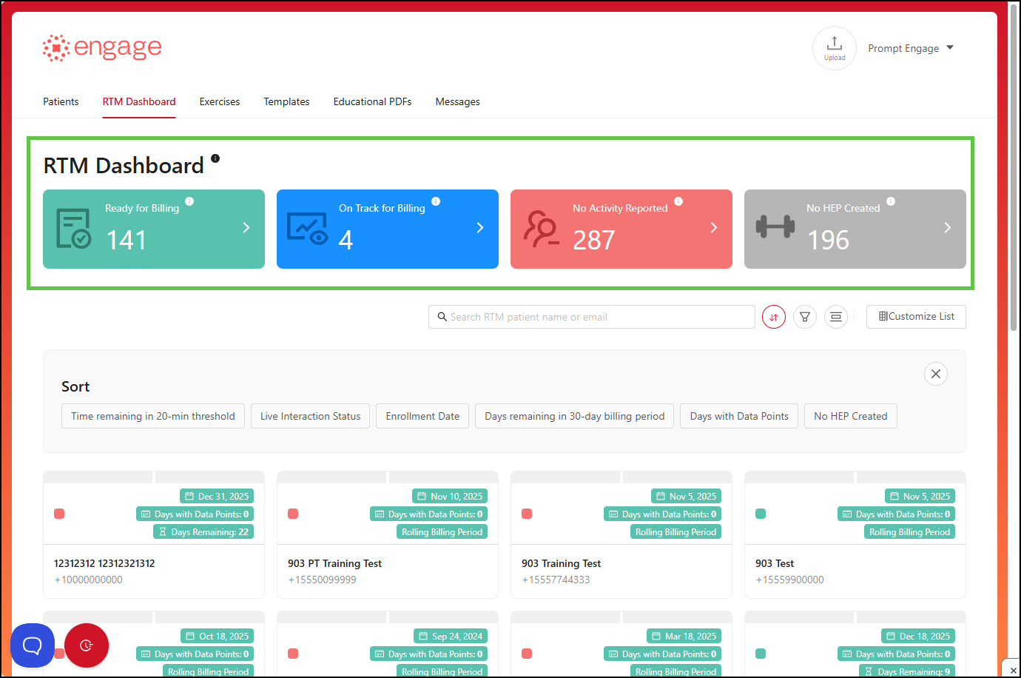
Task: Click info icon on On Track for Billing
Action: coord(436,201)
